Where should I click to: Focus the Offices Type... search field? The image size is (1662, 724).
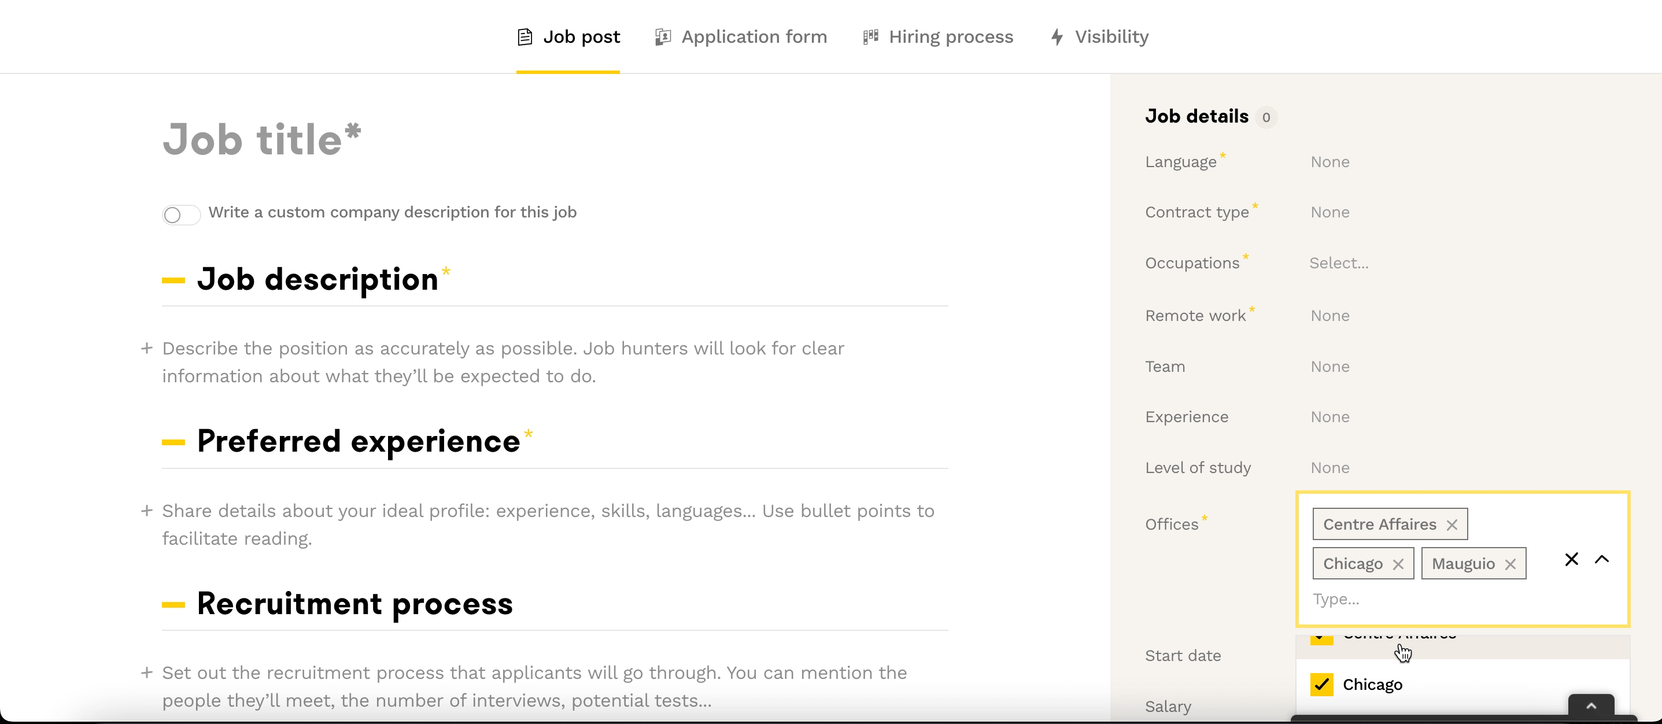click(1420, 600)
